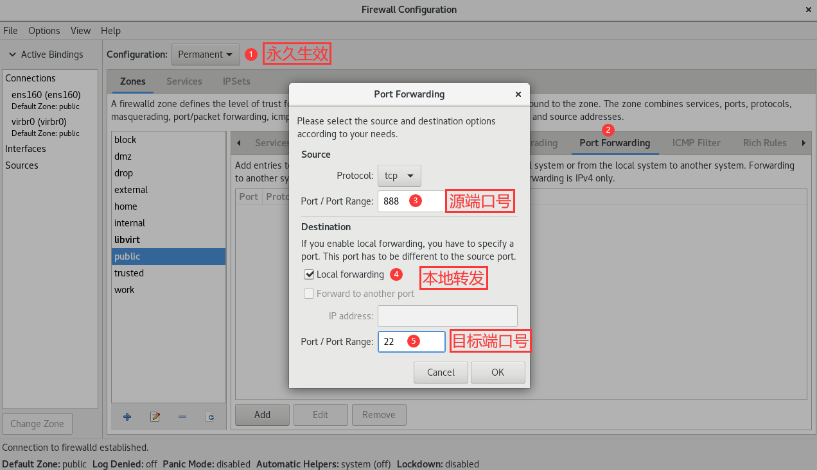Click the Edit button
Image resolution: width=817 pixels, height=470 pixels.
tap(321, 415)
